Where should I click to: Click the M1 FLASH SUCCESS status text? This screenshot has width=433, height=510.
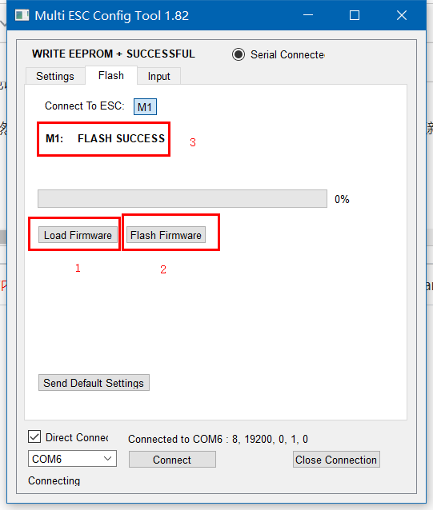tap(105, 138)
